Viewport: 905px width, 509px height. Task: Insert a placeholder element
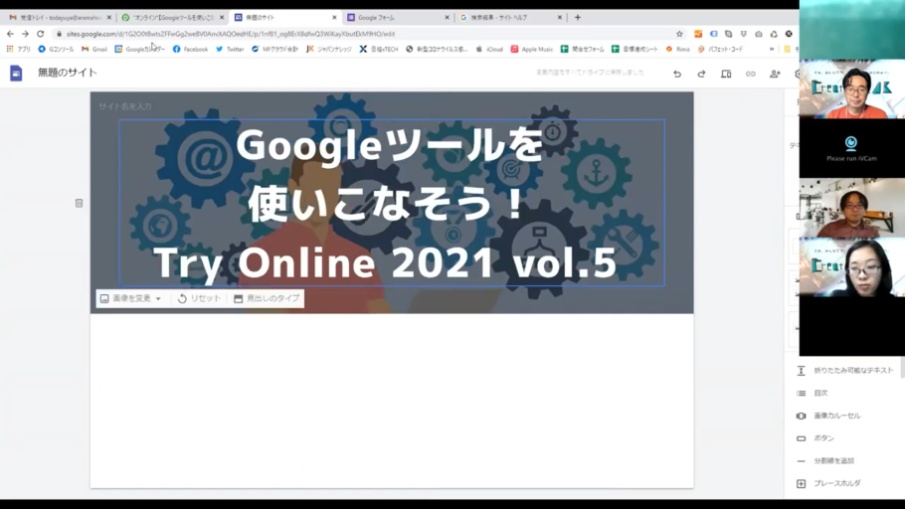coord(828,483)
